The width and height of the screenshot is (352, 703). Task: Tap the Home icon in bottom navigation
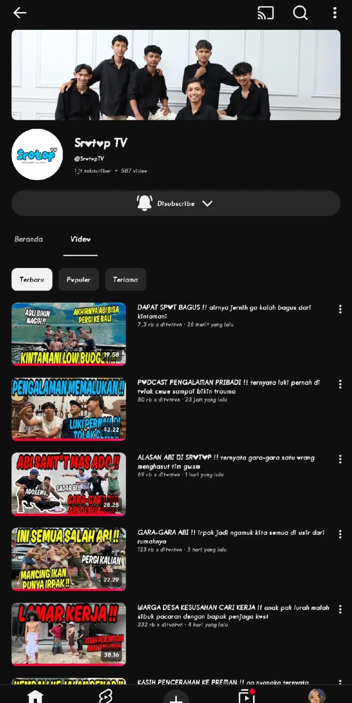click(35, 696)
